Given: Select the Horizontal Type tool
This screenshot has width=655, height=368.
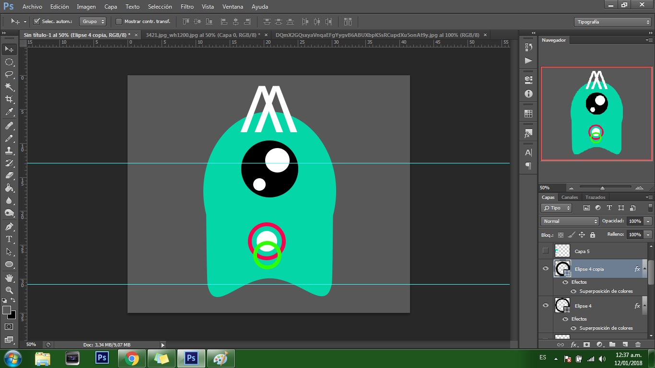Looking at the screenshot, I should pos(9,239).
